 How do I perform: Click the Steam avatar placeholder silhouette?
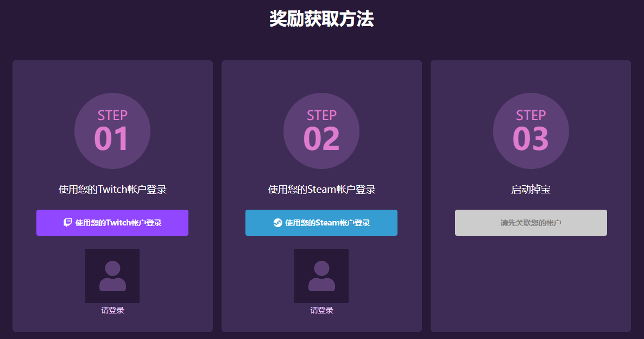point(321,276)
